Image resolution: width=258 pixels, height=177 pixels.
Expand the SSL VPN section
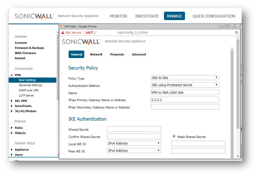click(12, 101)
